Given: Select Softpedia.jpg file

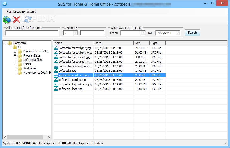Looking at the screenshot, I should [67, 71].
